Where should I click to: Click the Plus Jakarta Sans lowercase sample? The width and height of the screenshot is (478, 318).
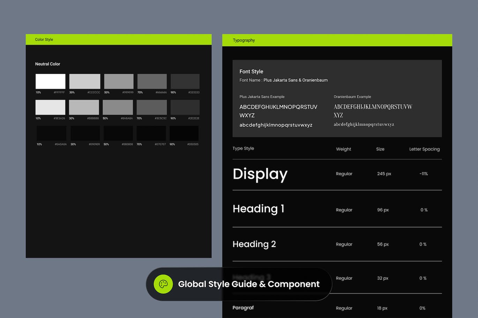(276, 125)
